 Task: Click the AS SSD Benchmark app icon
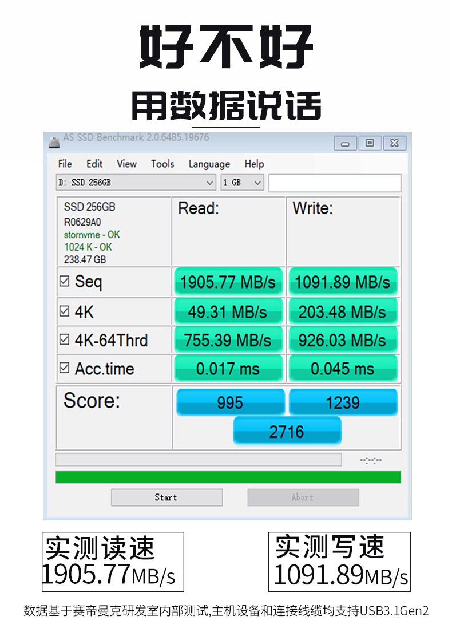tap(54, 141)
